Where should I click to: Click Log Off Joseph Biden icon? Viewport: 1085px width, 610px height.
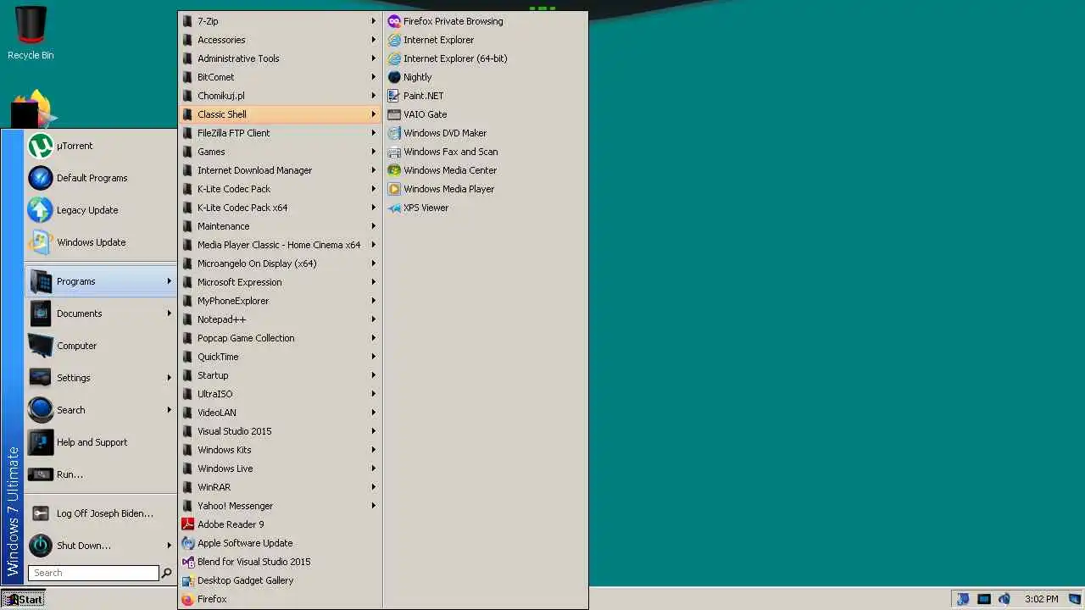point(41,513)
